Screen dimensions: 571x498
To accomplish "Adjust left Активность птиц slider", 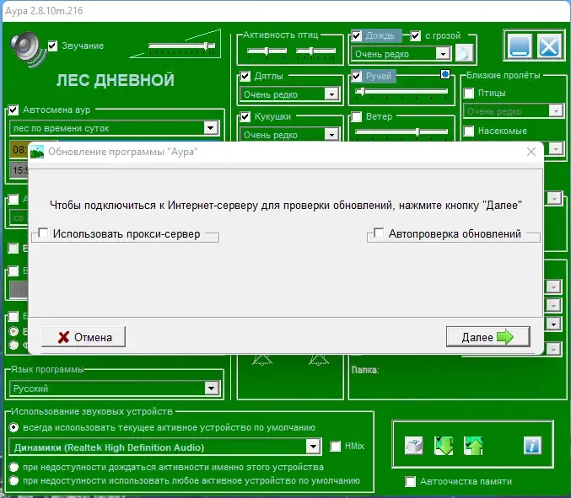I will coord(267,51).
